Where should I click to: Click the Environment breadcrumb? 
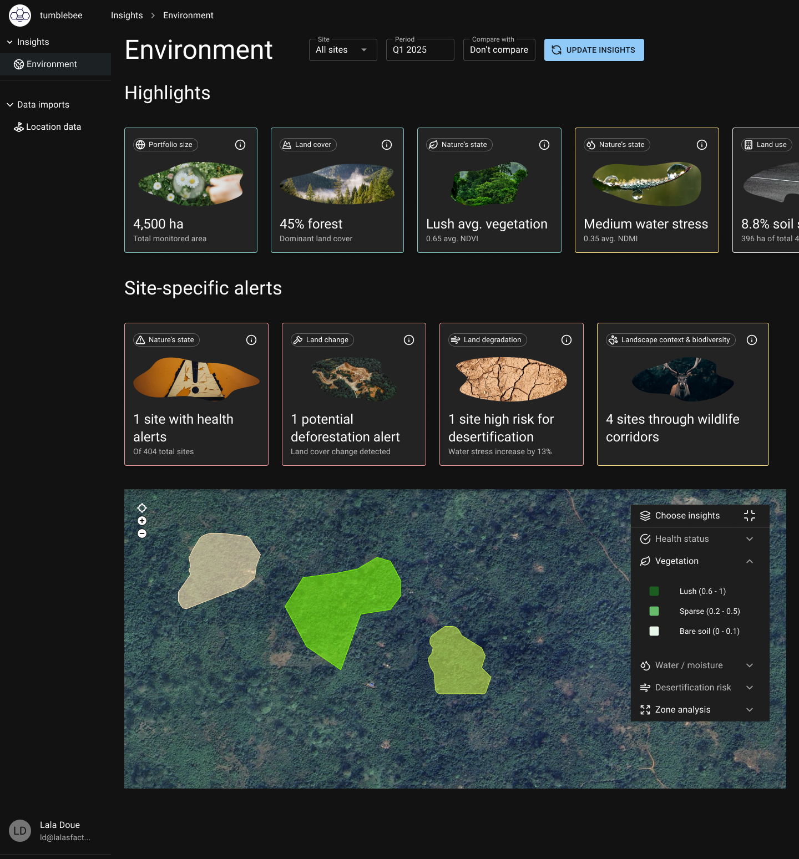pyautogui.click(x=188, y=16)
